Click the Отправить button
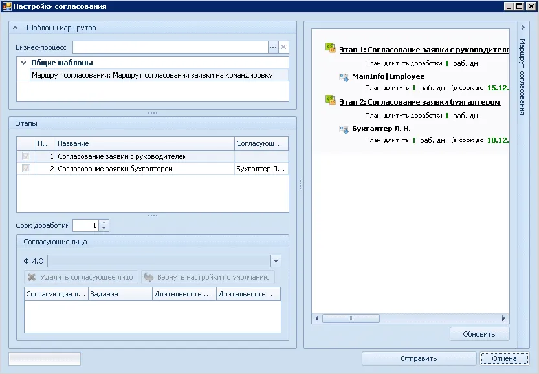 [419, 358]
